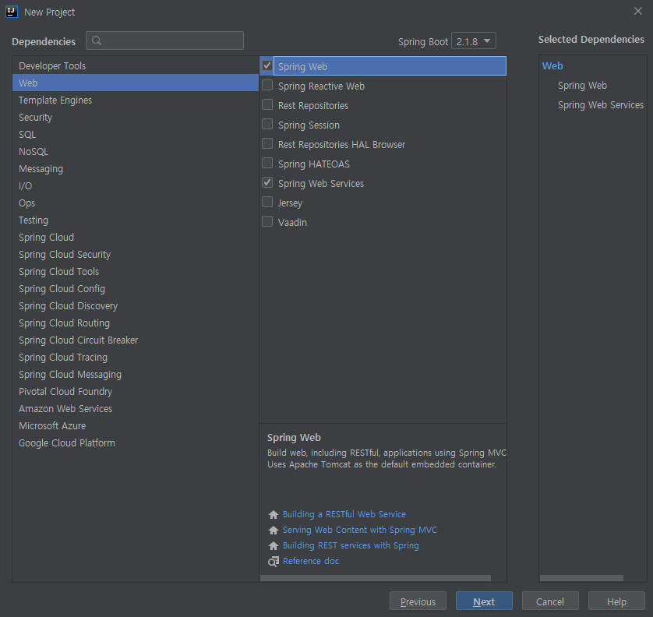
Task: Open Spring Cloud Routing category
Action: pos(136,323)
